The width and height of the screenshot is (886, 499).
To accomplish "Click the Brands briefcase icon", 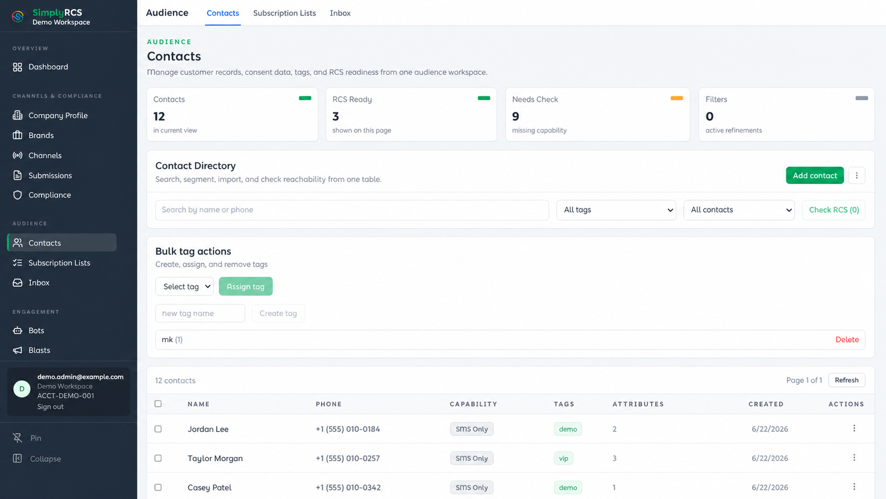I will pyautogui.click(x=17, y=135).
